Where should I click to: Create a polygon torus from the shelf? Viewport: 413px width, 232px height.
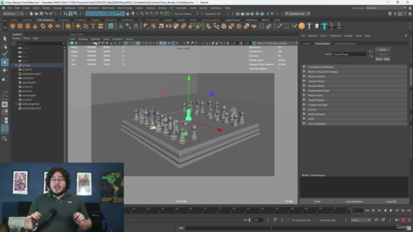click(43, 26)
